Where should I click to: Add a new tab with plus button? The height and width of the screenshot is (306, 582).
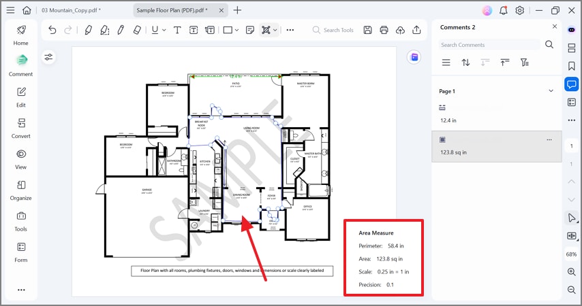point(237,10)
